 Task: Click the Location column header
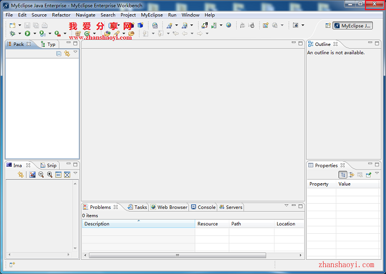pyautogui.click(x=289, y=224)
